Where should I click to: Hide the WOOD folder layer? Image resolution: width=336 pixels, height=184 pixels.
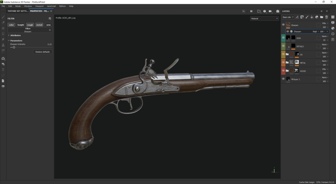[283, 70]
